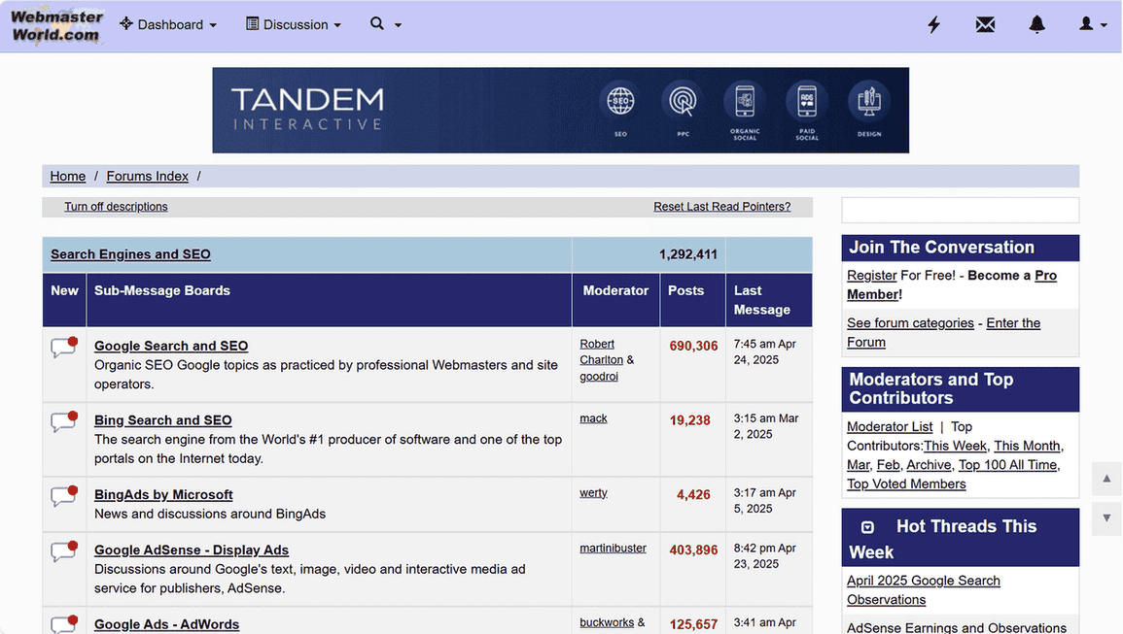
Task: Open the user profile icon menu
Action: [1092, 25]
